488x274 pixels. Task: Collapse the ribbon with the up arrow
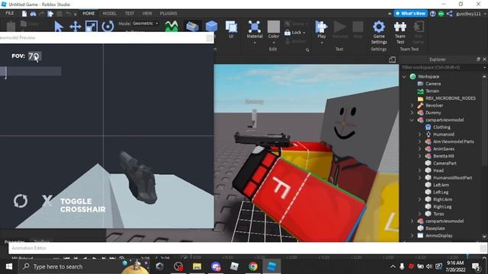click(390, 14)
